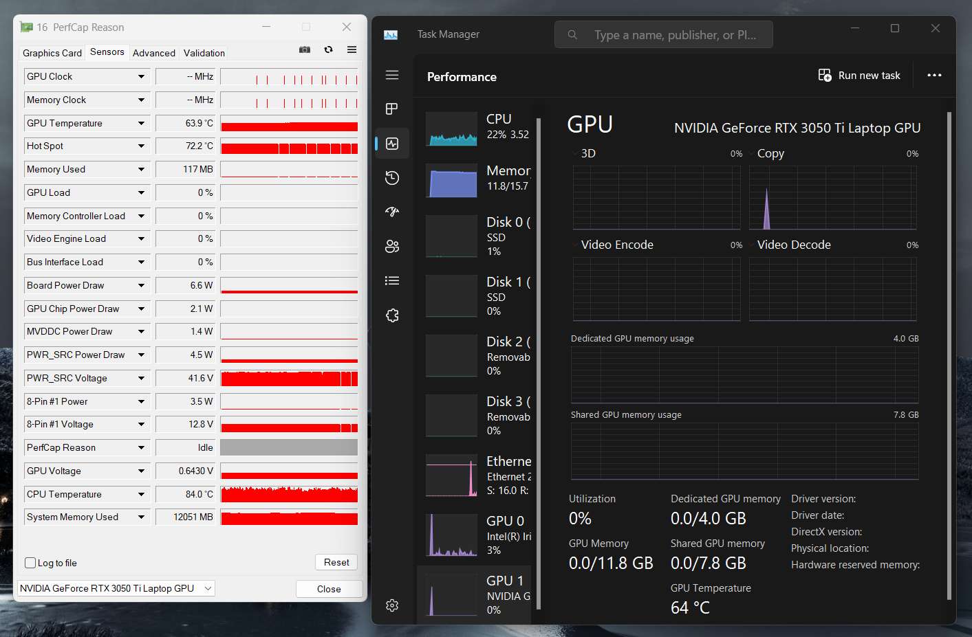Open Users icon in Task Manager sidebar
Viewport: 972px width, 637px height.
click(392, 246)
